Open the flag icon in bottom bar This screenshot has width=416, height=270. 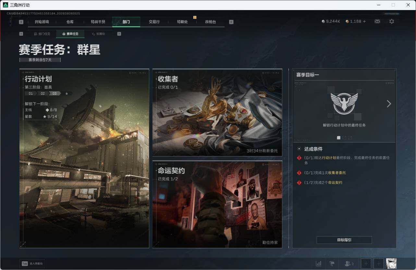332,264
